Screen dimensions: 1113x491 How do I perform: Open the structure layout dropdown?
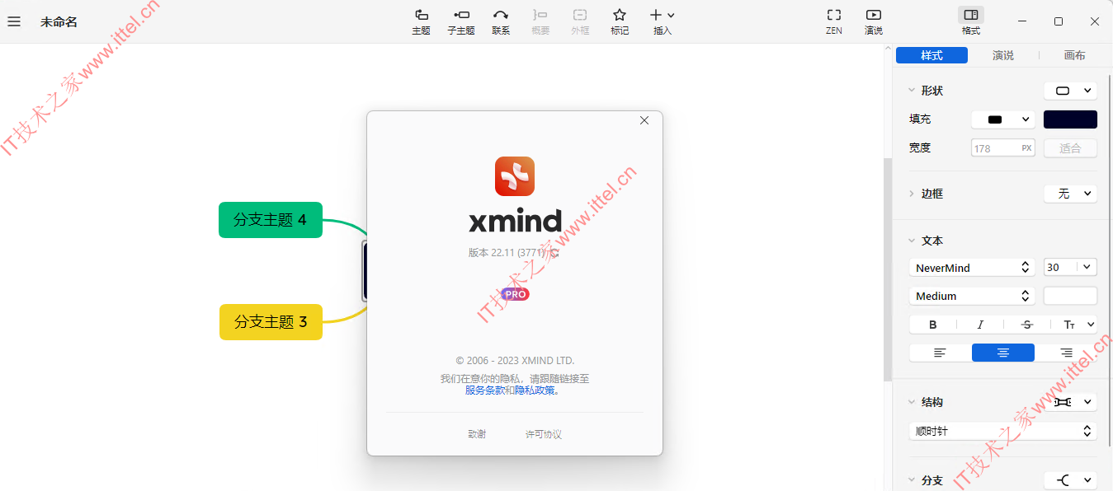click(x=1071, y=402)
